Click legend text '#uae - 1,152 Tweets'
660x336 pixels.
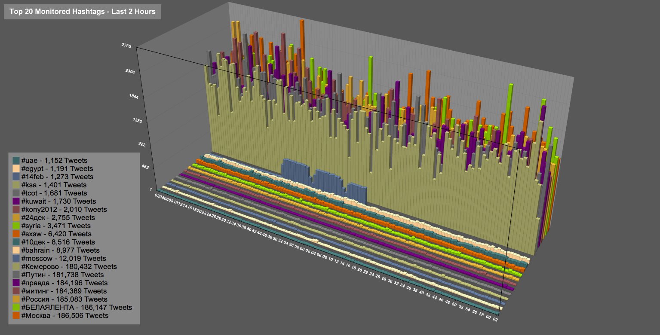[x=55, y=160]
